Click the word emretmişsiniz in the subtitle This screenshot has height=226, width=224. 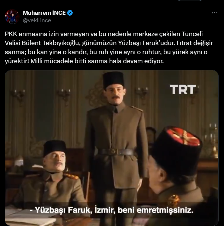point(165,210)
